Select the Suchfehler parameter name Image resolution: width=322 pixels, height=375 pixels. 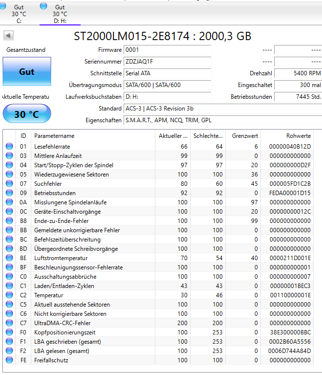[x=48, y=184]
